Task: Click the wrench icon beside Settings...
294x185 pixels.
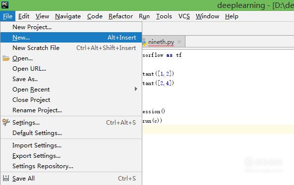Action: click(6, 122)
